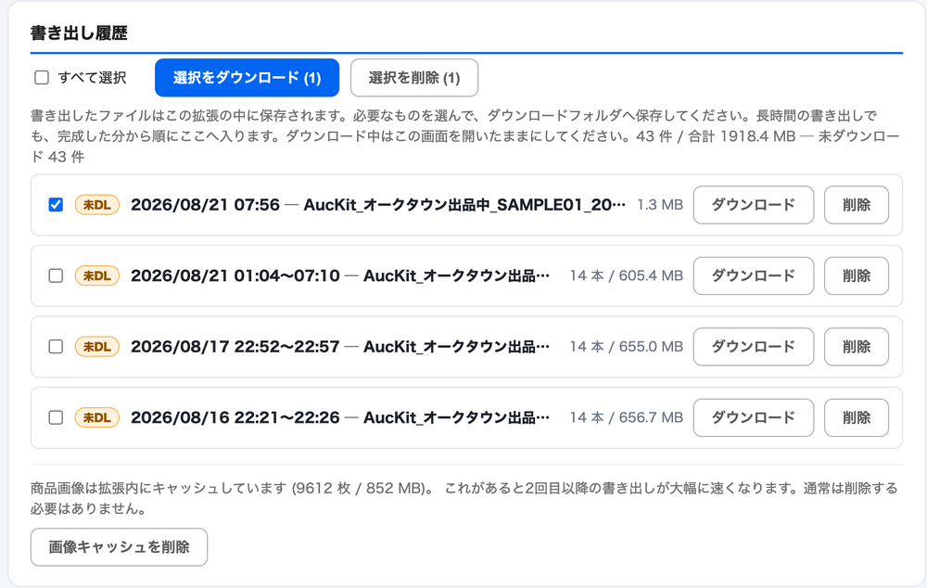Click the すべて選択 label text
The width and height of the screenshot is (927, 588).
[x=92, y=78]
